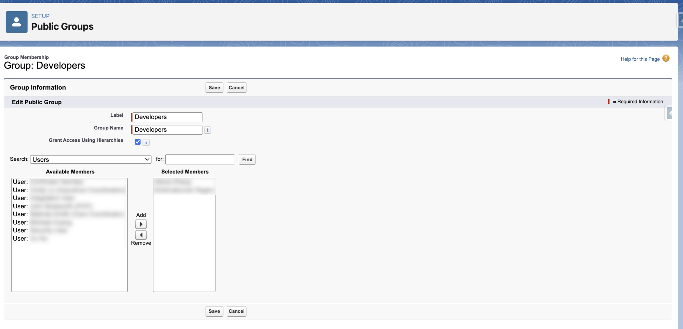Click info icon beside Grant Access checkbox

(146, 143)
